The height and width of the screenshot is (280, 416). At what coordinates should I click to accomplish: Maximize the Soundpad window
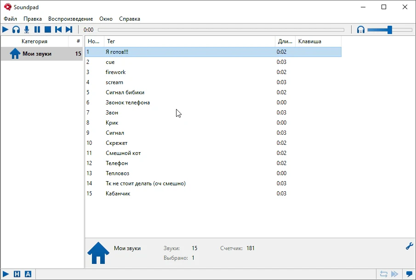click(x=384, y=7)
